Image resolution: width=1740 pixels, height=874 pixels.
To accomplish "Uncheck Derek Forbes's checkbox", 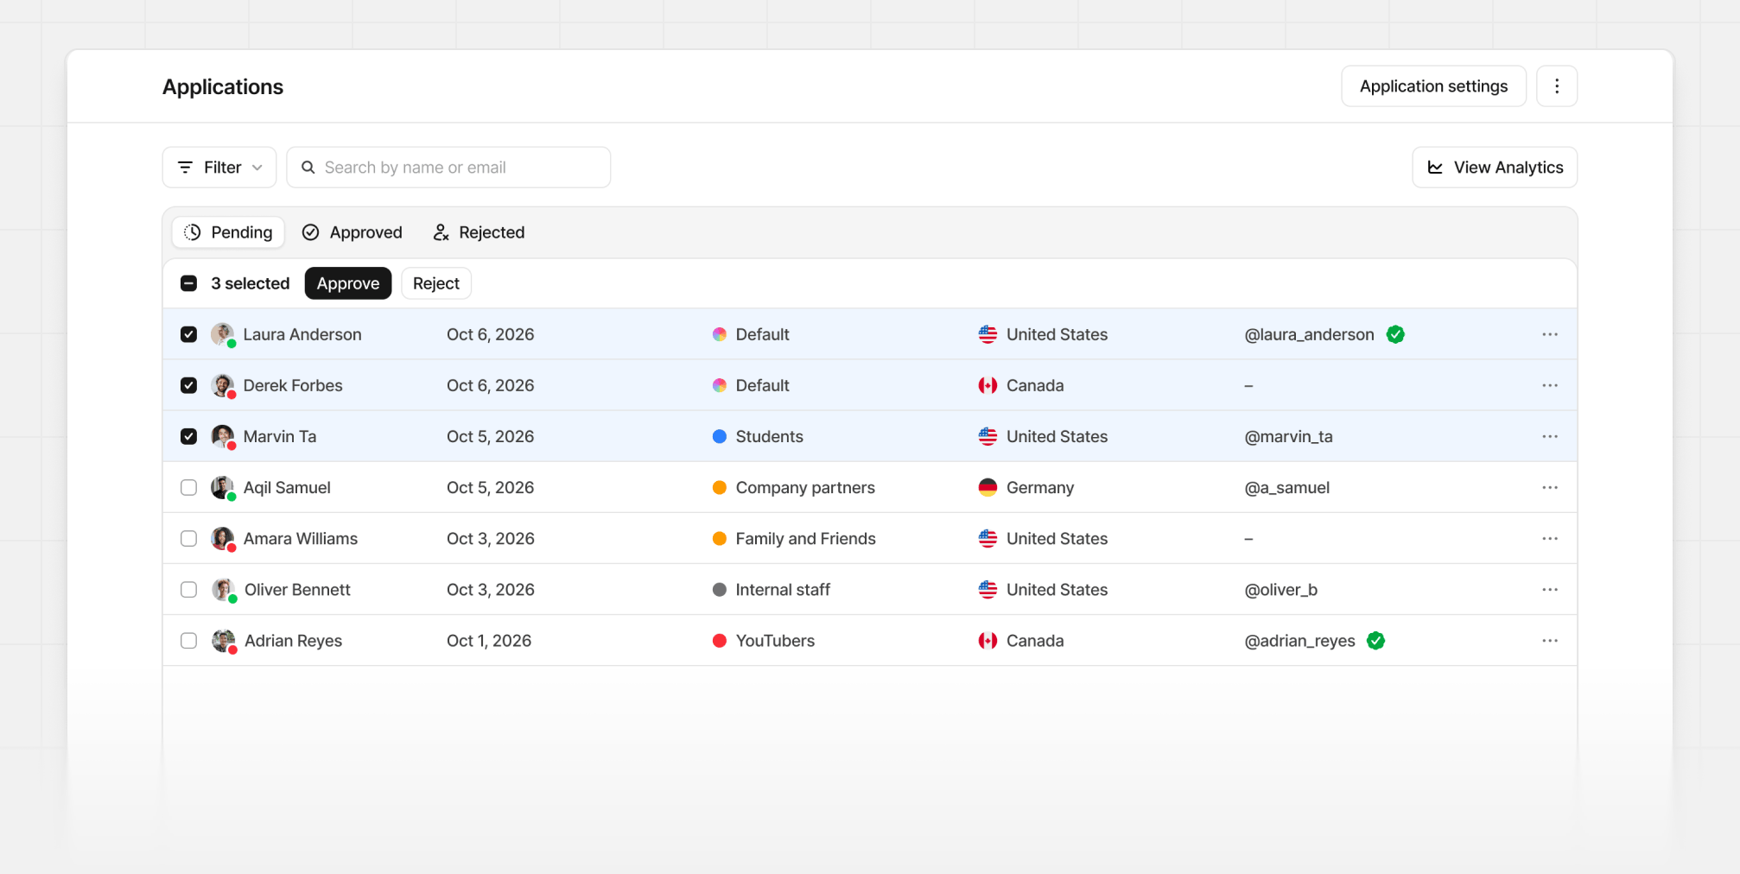I will [188, 385].
